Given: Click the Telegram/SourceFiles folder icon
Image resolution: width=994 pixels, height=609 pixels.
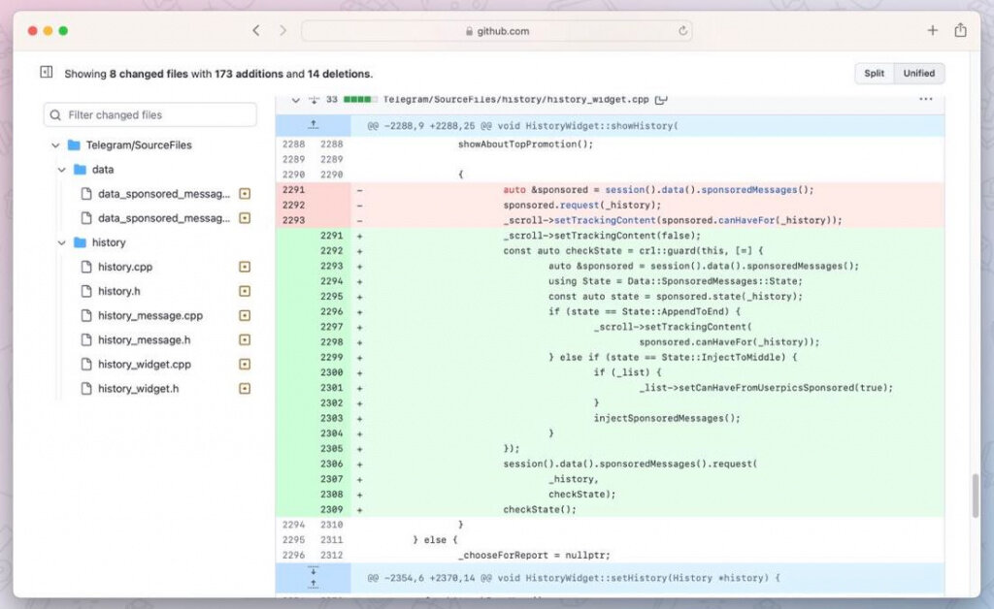Looking at the screenshot, I should coord(74,144).
